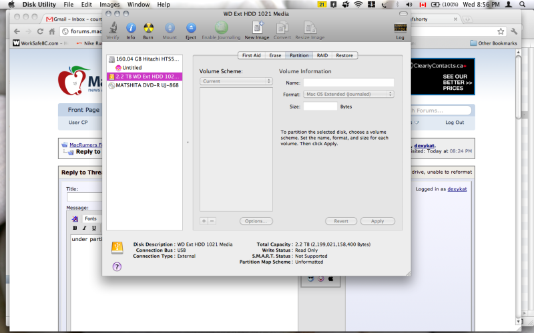Switch to the Restore tab

pos(344,55)
